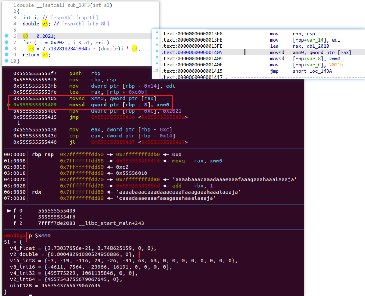
Task: Click the dot beside .text:0000000000001409 movsd line
Action: coord(157,59)
